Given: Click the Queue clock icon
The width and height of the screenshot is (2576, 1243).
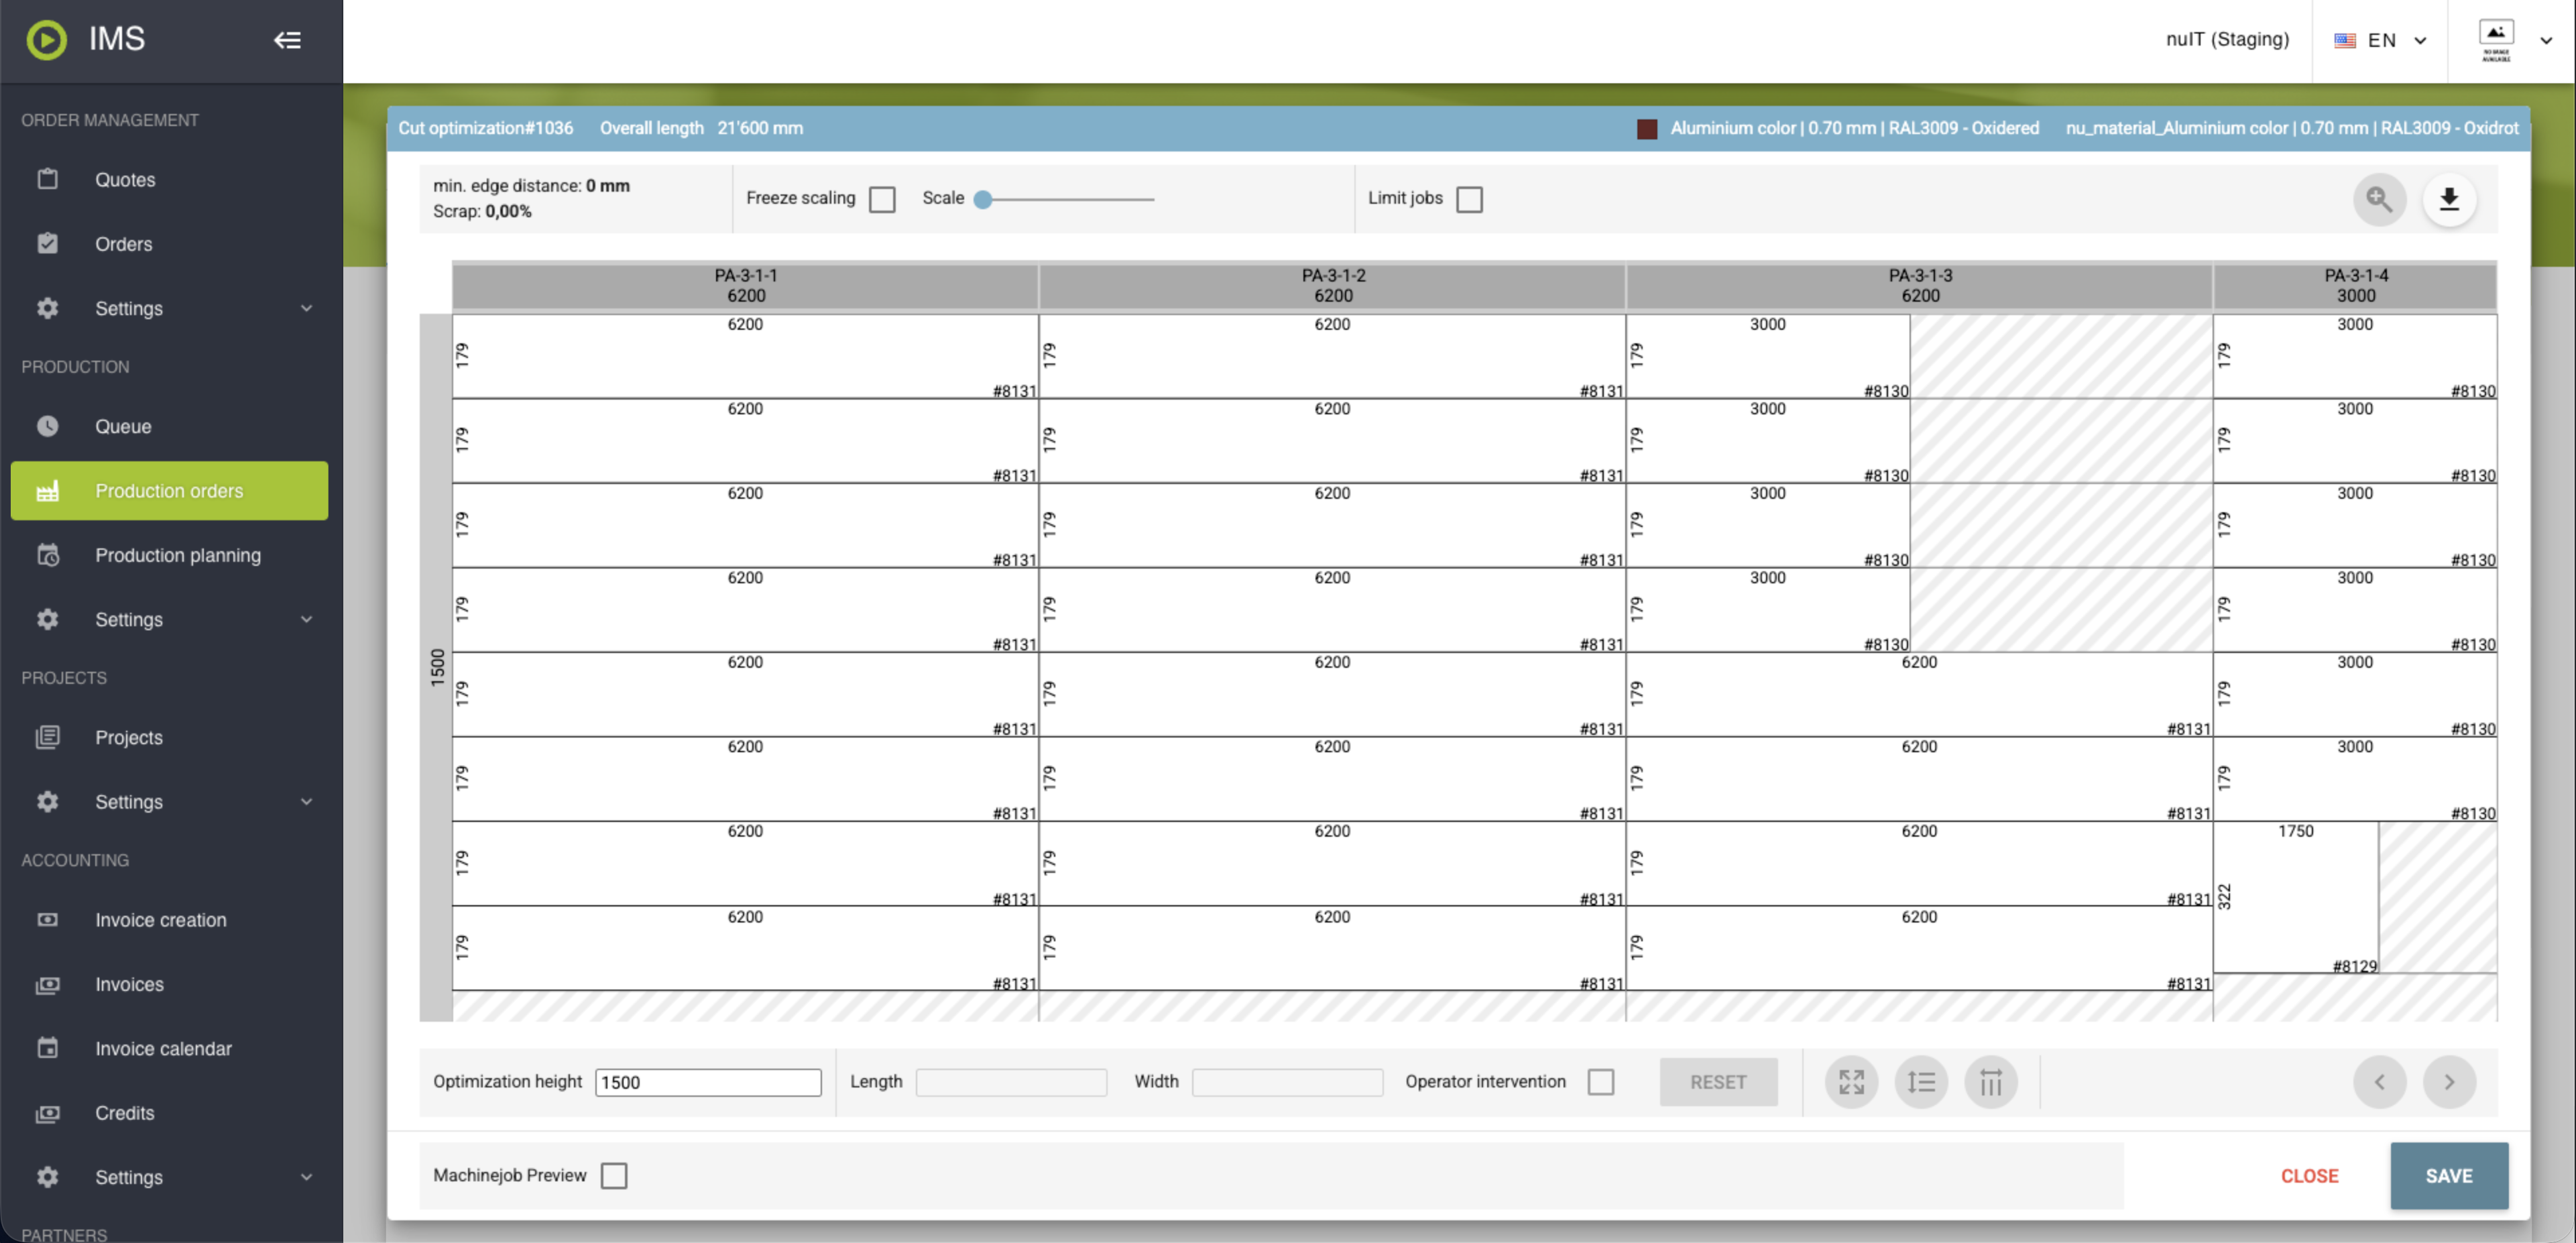Looking at the screenshot, I should [x=47, y=426].
